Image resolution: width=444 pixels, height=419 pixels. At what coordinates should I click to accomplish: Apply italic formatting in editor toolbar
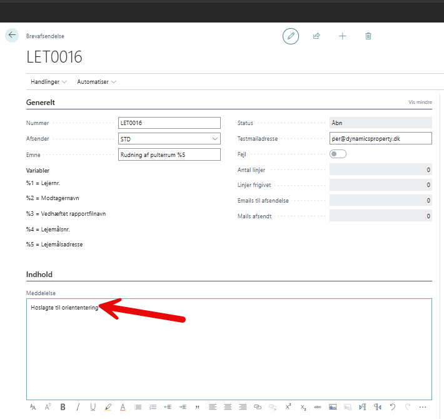coord(78,406)
